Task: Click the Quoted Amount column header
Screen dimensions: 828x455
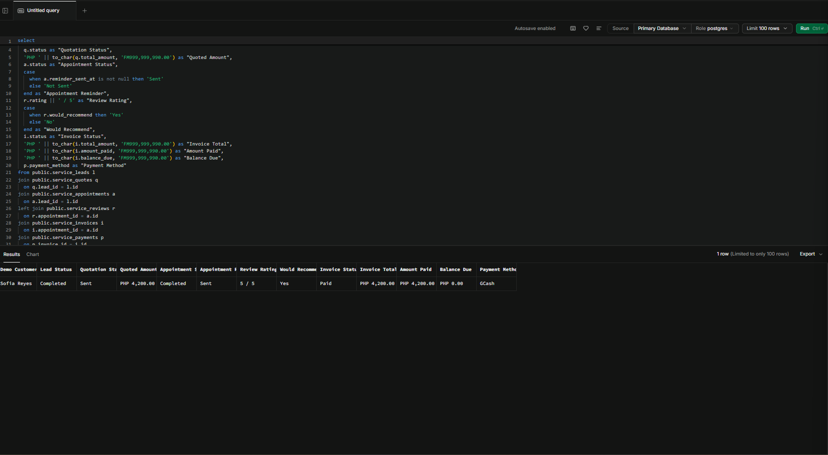Action: point(137,269)
